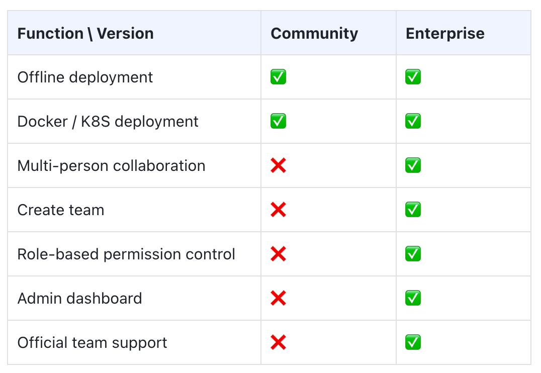541x373 pixels.
Task: Select the Role-based permission control text
Action: (x=126, y=254)
